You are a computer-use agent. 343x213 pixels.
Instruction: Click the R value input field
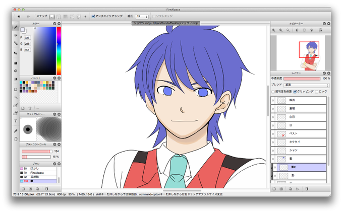(x=27, y=38)
